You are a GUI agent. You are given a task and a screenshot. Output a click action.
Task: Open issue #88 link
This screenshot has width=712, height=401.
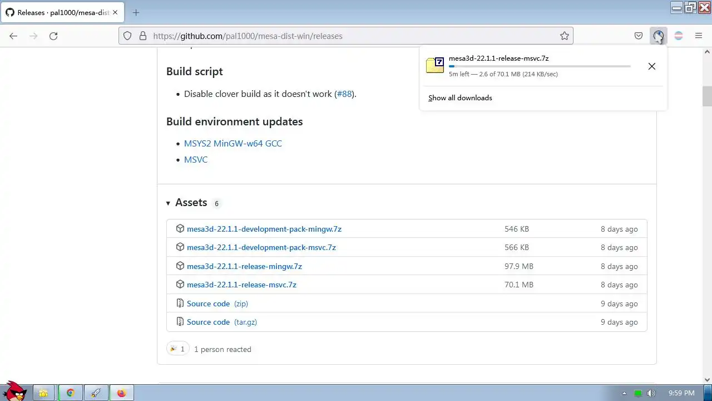click(344, 94)
